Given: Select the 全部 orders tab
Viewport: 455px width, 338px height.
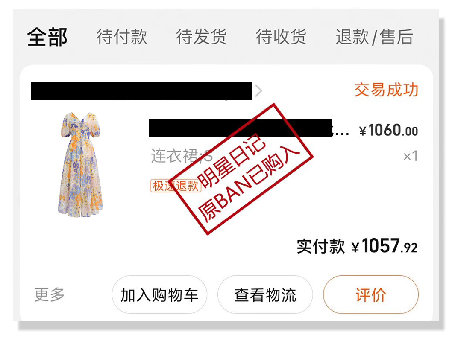Looking at the screenshot, I should pyautogui.click(x=47, y=37).
